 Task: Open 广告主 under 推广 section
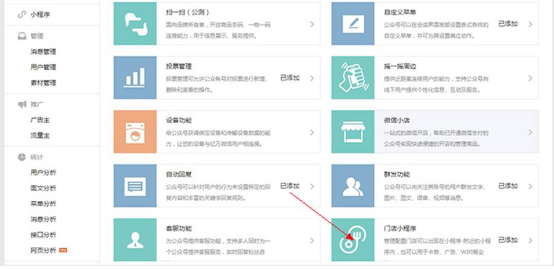point(40,120)
